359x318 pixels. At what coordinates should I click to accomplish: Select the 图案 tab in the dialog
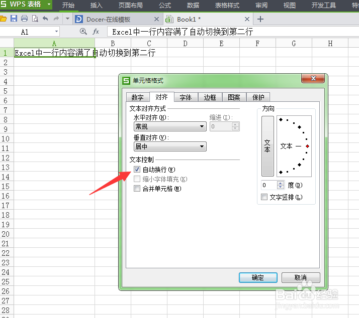[x=234, y=97]
